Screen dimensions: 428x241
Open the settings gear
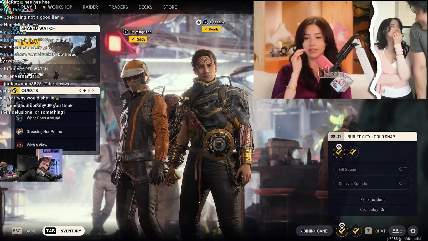[x=413, y=231]
